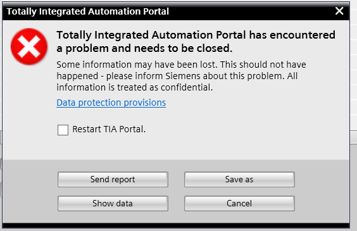Image resolution: width=357 pixels, height=231 pixels.
Task: Click the footer gap between Show data and Cancel
Action: point(176,203)
